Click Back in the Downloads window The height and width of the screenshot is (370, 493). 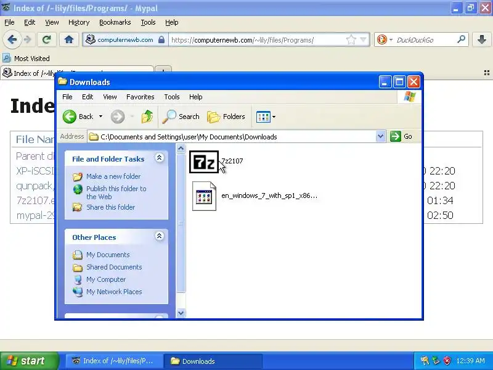(x=78, y=117)
